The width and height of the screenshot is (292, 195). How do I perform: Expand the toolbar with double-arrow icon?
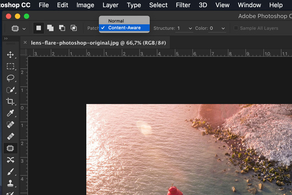tap(6, 38)
